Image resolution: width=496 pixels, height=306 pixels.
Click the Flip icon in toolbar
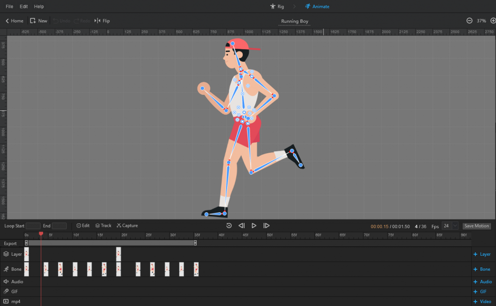click(97, 21)
